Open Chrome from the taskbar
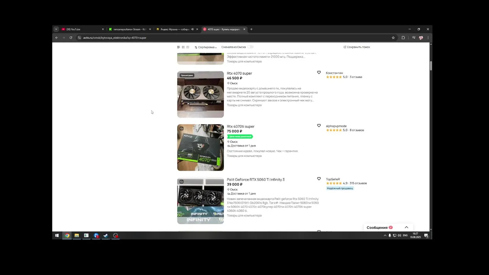 tap(67, 236)
